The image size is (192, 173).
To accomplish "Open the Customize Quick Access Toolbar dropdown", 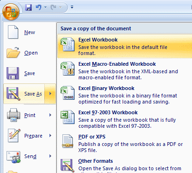I will point(72,7).
